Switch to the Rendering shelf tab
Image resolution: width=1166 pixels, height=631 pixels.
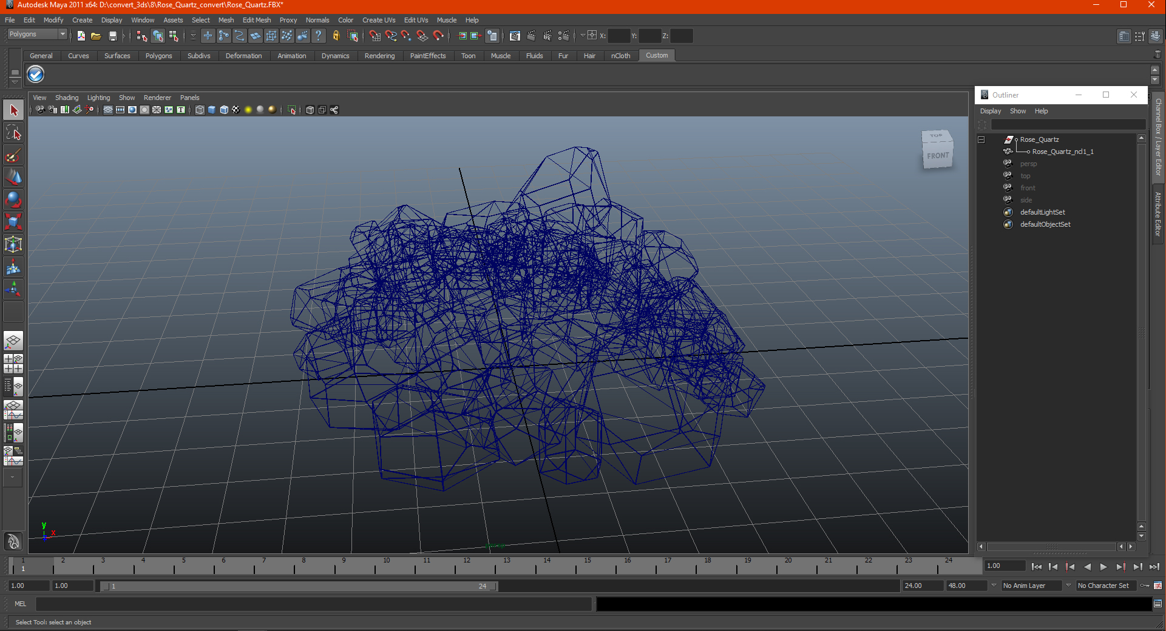(379, 56)
